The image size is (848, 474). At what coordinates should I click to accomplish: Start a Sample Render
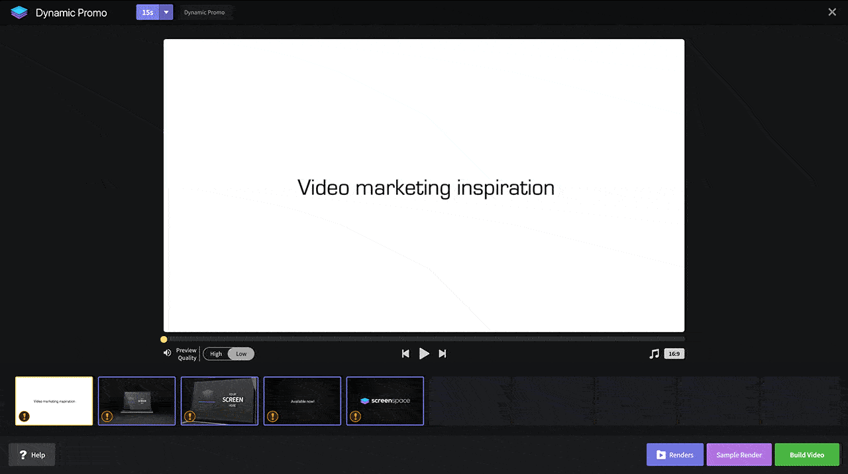coord(739,455)
